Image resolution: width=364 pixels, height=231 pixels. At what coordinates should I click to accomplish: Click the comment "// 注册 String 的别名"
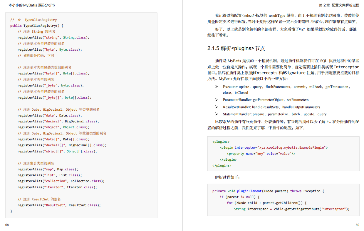36,31
